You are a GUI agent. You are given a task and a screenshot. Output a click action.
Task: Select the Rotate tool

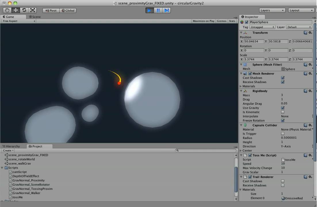(x=24, y=10)
